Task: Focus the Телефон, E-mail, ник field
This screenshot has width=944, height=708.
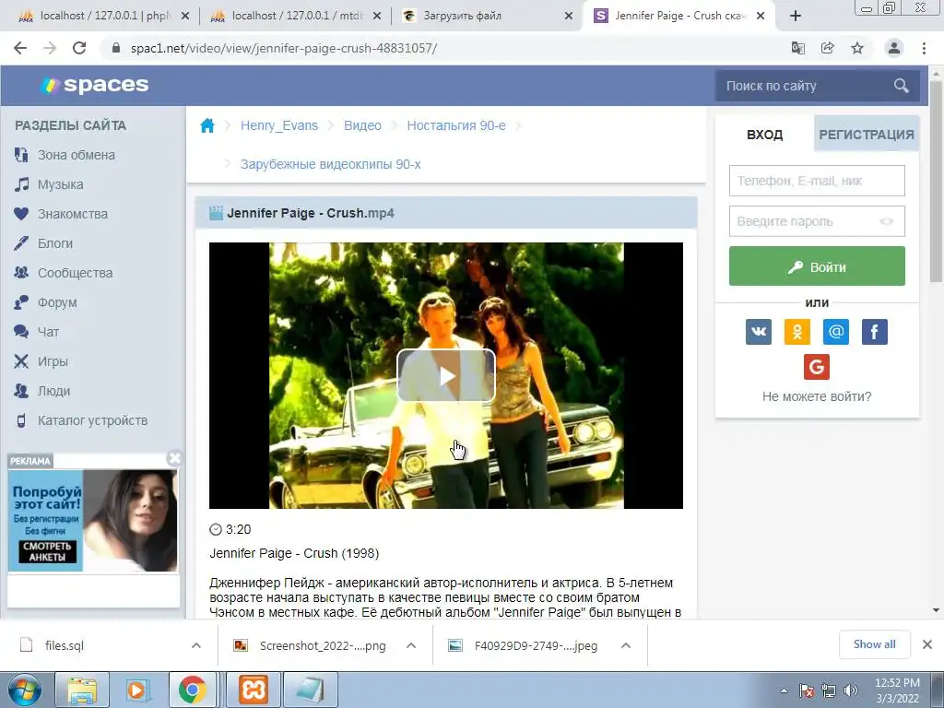Action: (817, 181)
